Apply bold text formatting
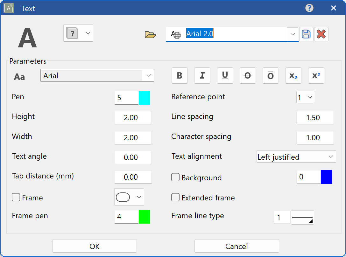Screen dimensions: 346x257 coord(180,75)
